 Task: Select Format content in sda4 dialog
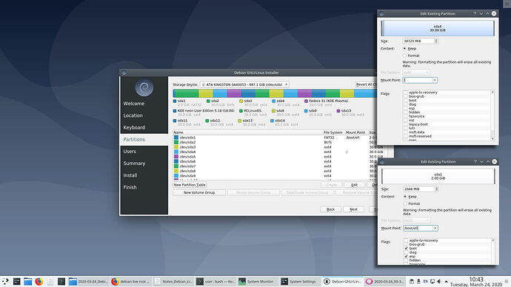pyautogui.click(x=404, y=55)
